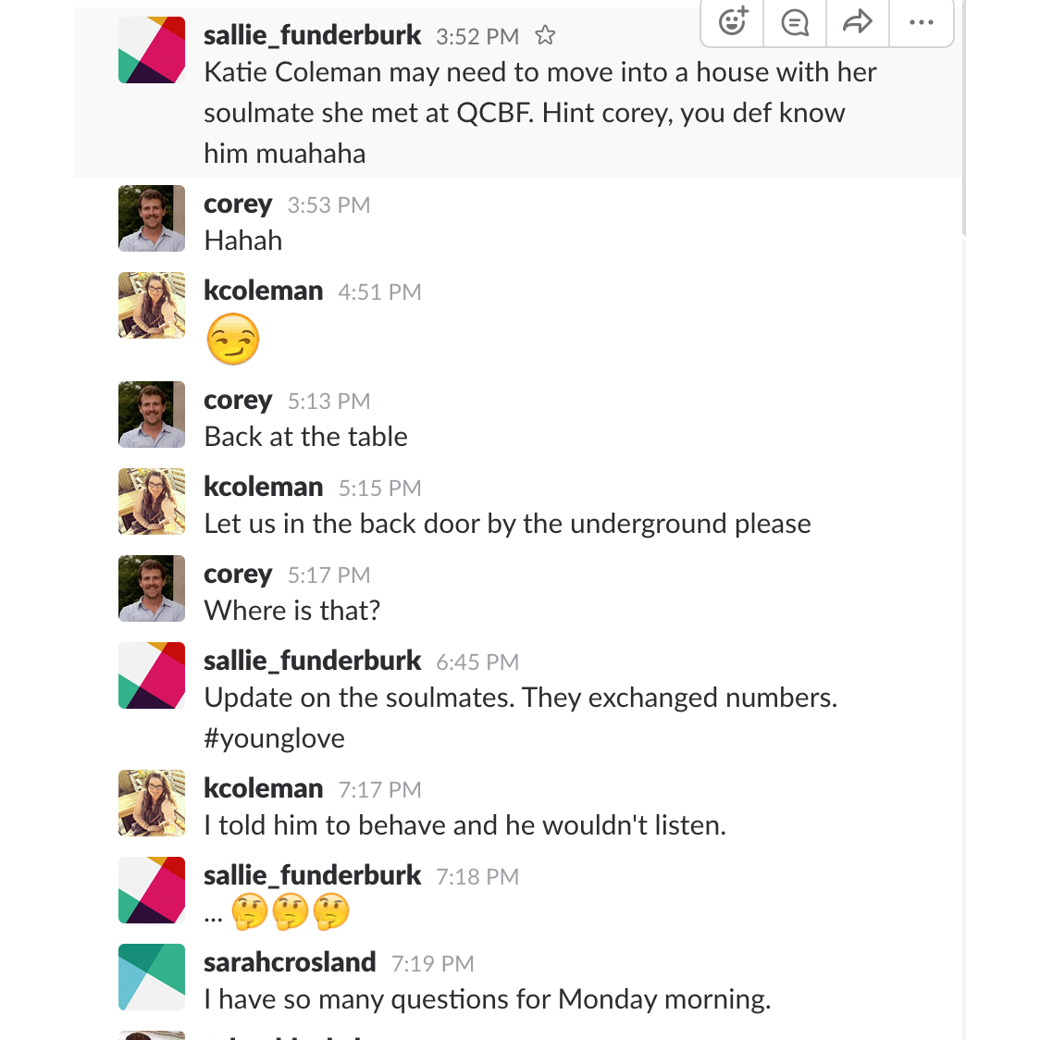The image size is (1040, 1040).
Task: Add an emoji reaction to Sallie's message
Action: click(733, 21)
